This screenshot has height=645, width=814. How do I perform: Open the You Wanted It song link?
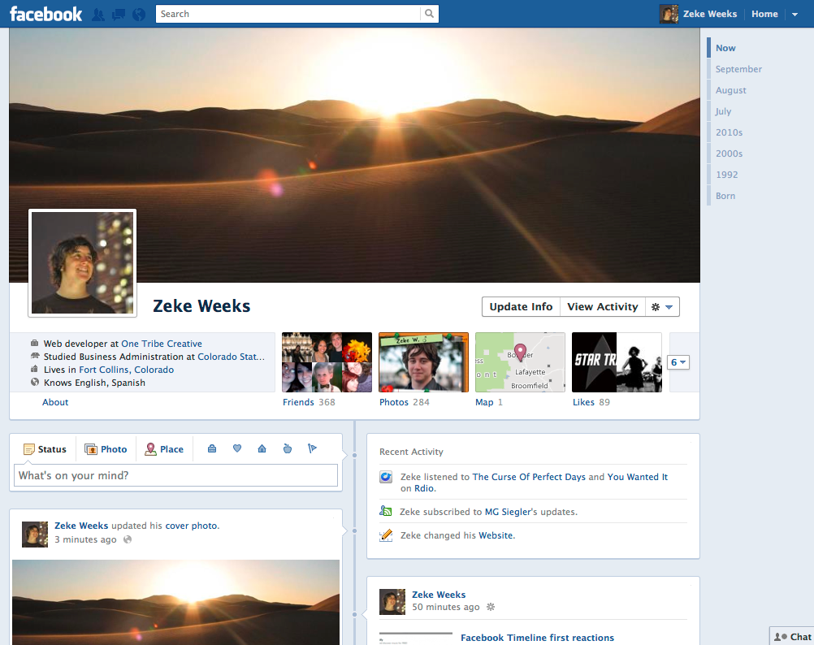pos(638,477)
